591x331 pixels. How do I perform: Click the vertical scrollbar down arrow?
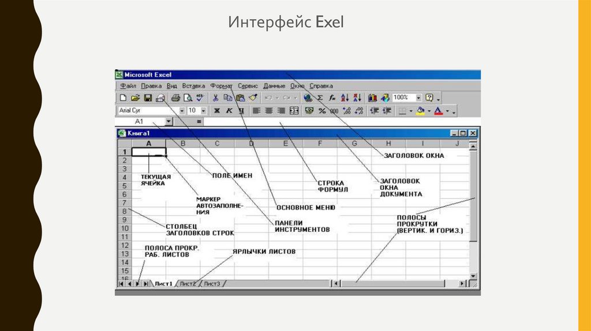point(473,276)
